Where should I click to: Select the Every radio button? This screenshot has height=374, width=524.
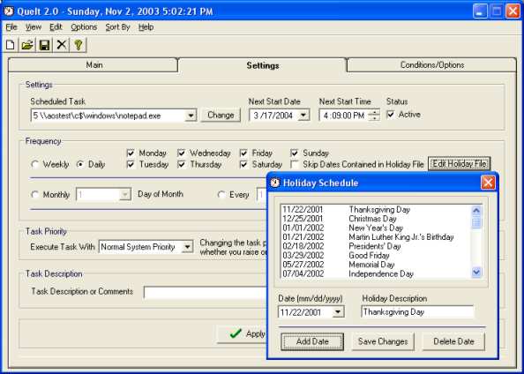[x=221, y=195]
